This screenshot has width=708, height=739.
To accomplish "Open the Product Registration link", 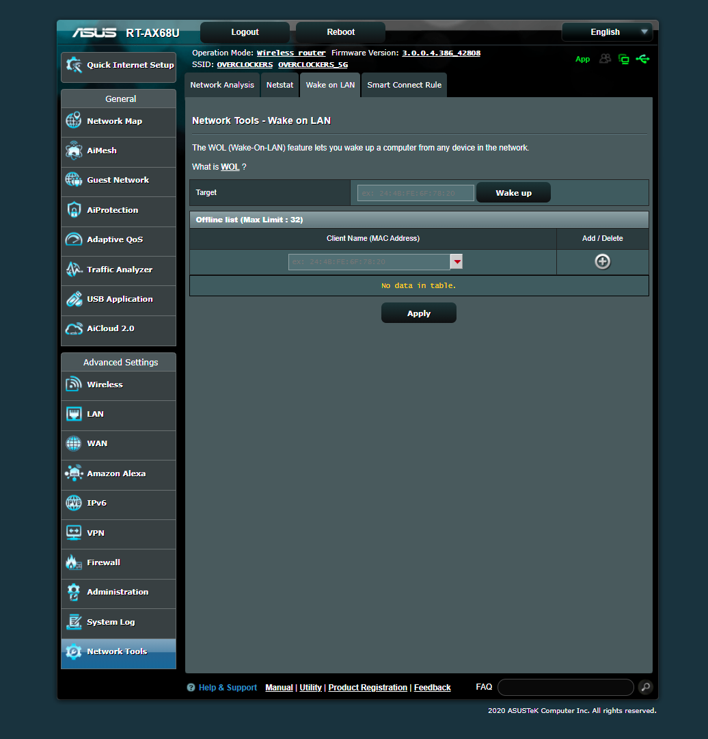I will (x=368, y=688).
